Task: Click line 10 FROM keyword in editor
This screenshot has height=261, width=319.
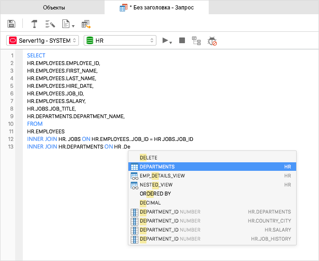Action: (35, 124)
